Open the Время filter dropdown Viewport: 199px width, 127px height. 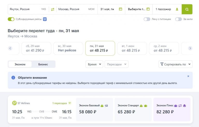click(94, 64)
